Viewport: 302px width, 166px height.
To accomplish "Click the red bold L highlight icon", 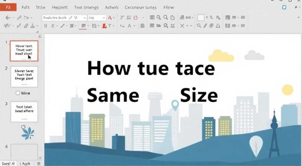I will [104, 26].
